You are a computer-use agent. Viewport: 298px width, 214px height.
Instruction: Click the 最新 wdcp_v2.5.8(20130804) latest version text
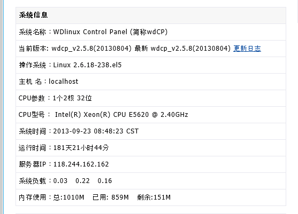[x=182, y=49]
